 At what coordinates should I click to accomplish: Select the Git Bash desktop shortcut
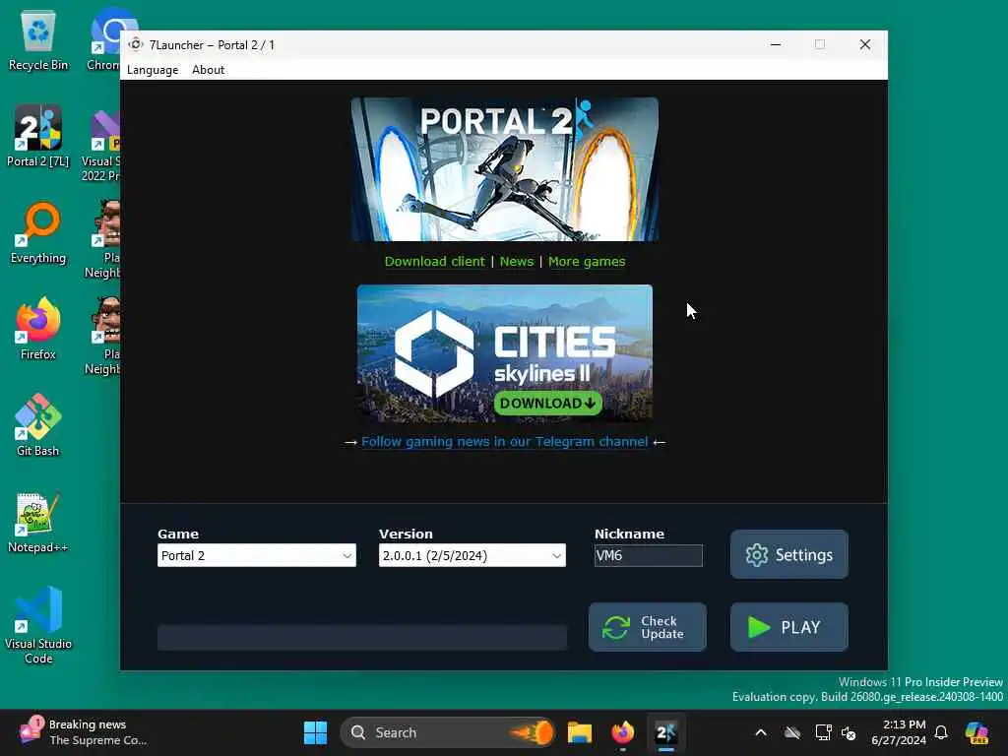38,425
